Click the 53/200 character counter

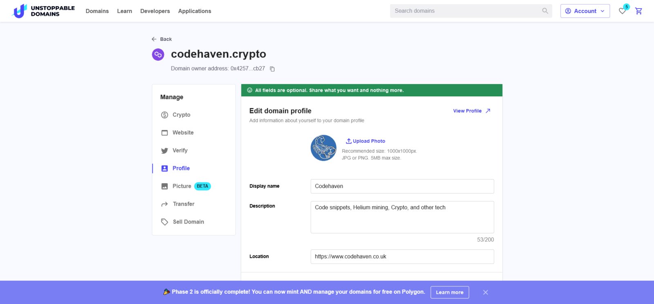pos(485,240)
